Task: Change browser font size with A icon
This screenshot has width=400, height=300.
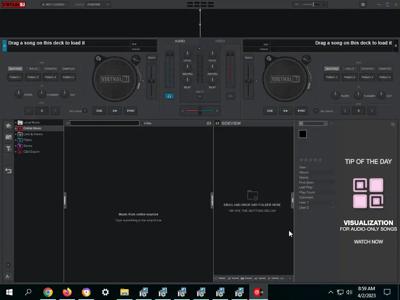Action: pyautogui.click(x=8, y=276)
